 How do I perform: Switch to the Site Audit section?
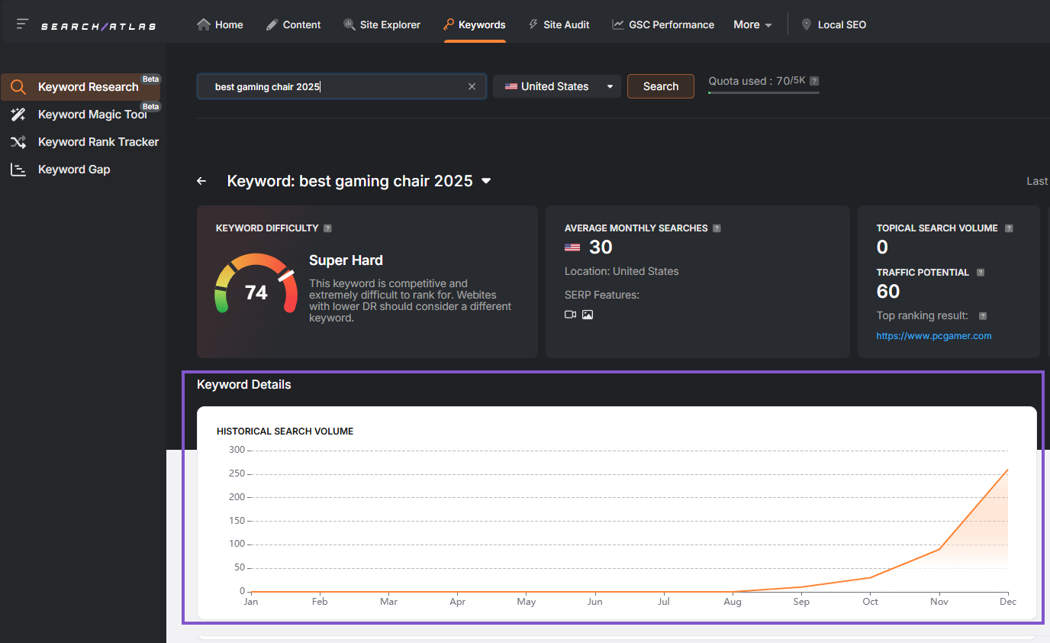click(559, 24)
